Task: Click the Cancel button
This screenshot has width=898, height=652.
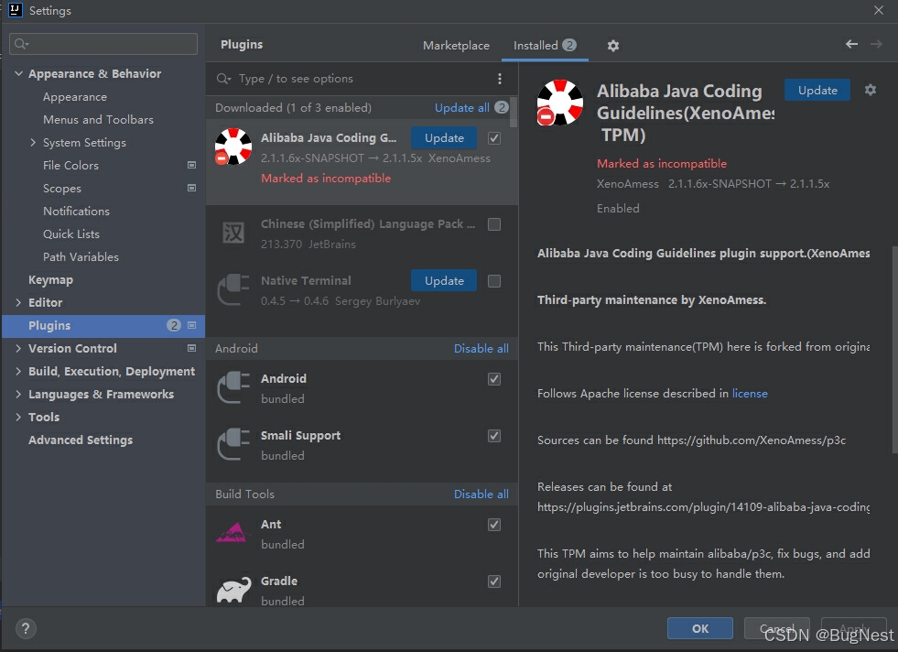Action: (776, 628)
